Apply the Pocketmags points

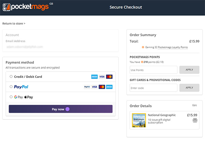189,70
